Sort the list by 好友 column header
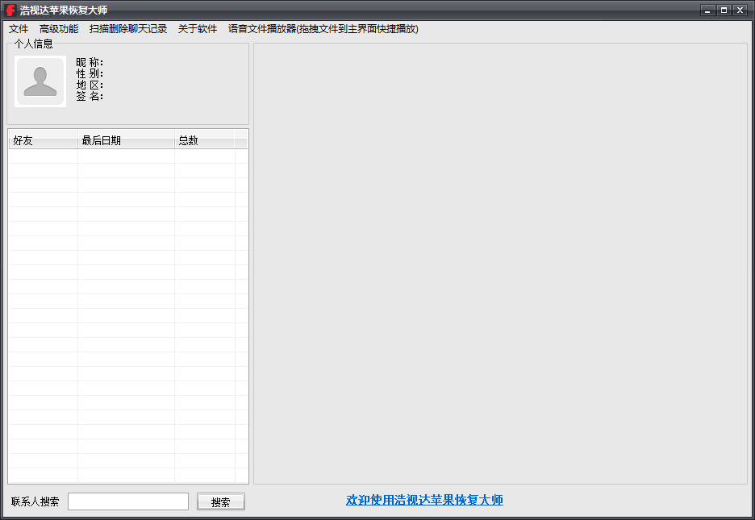 tap(43, 140)
